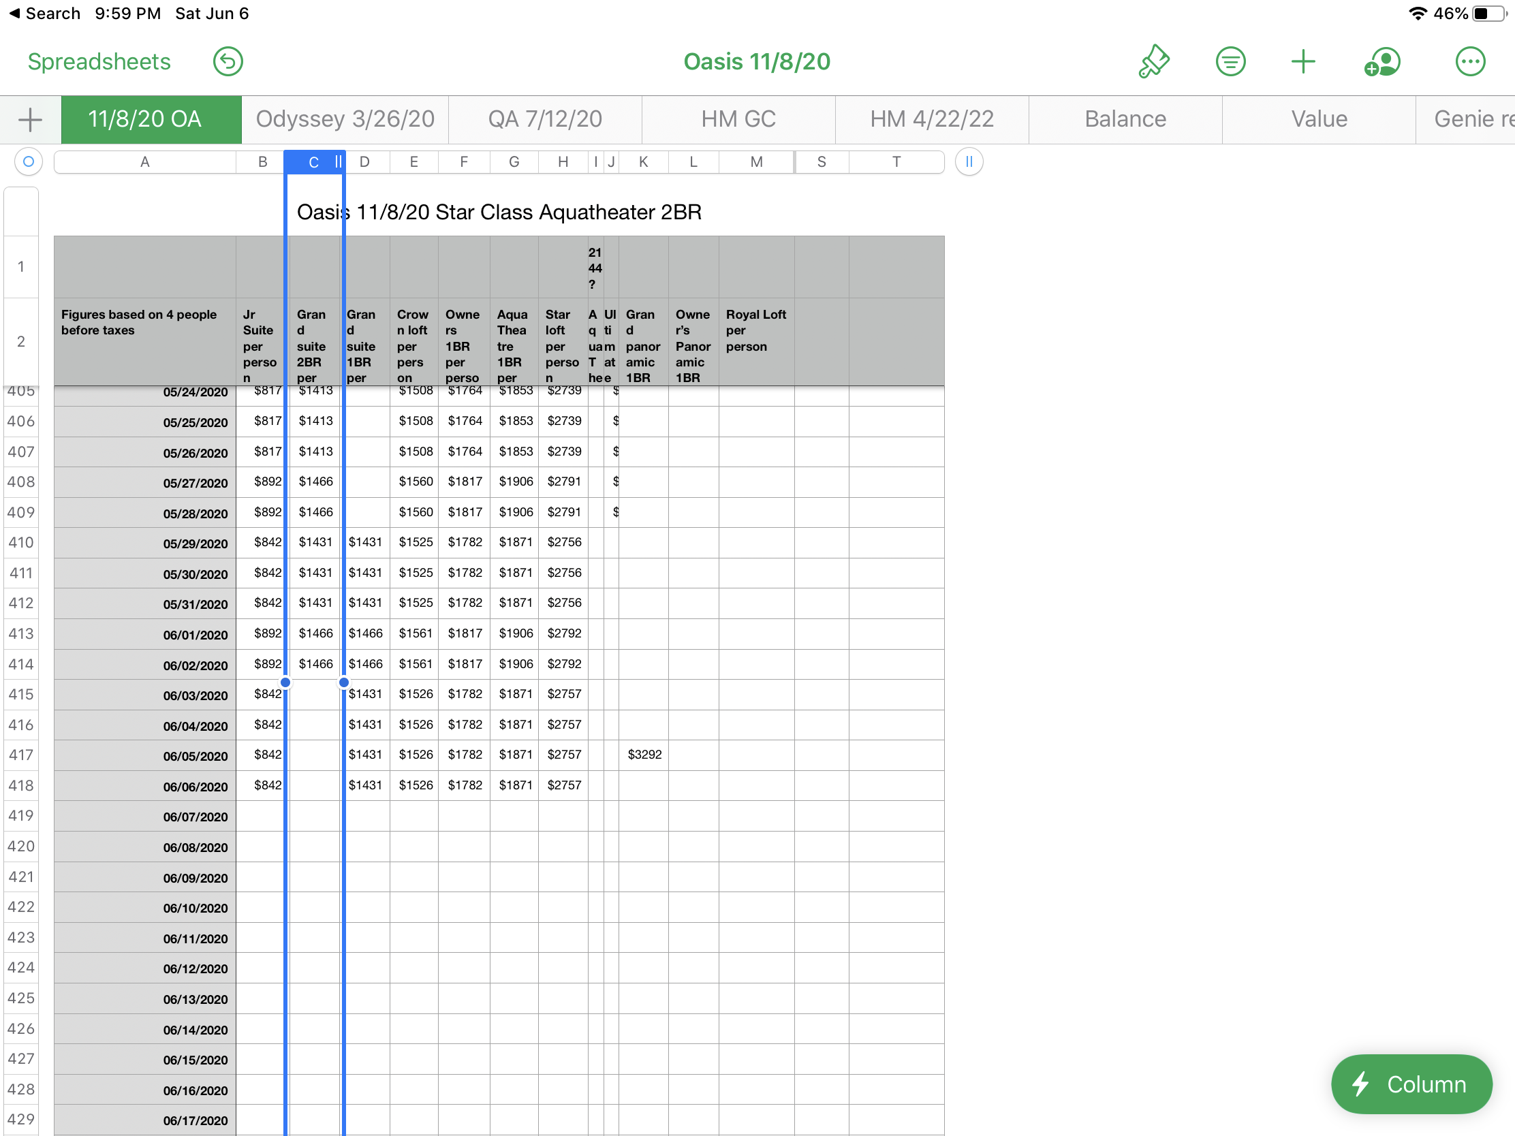Select column F header
Viewport: 1515px width, 1136px height.
coord(464,161)
